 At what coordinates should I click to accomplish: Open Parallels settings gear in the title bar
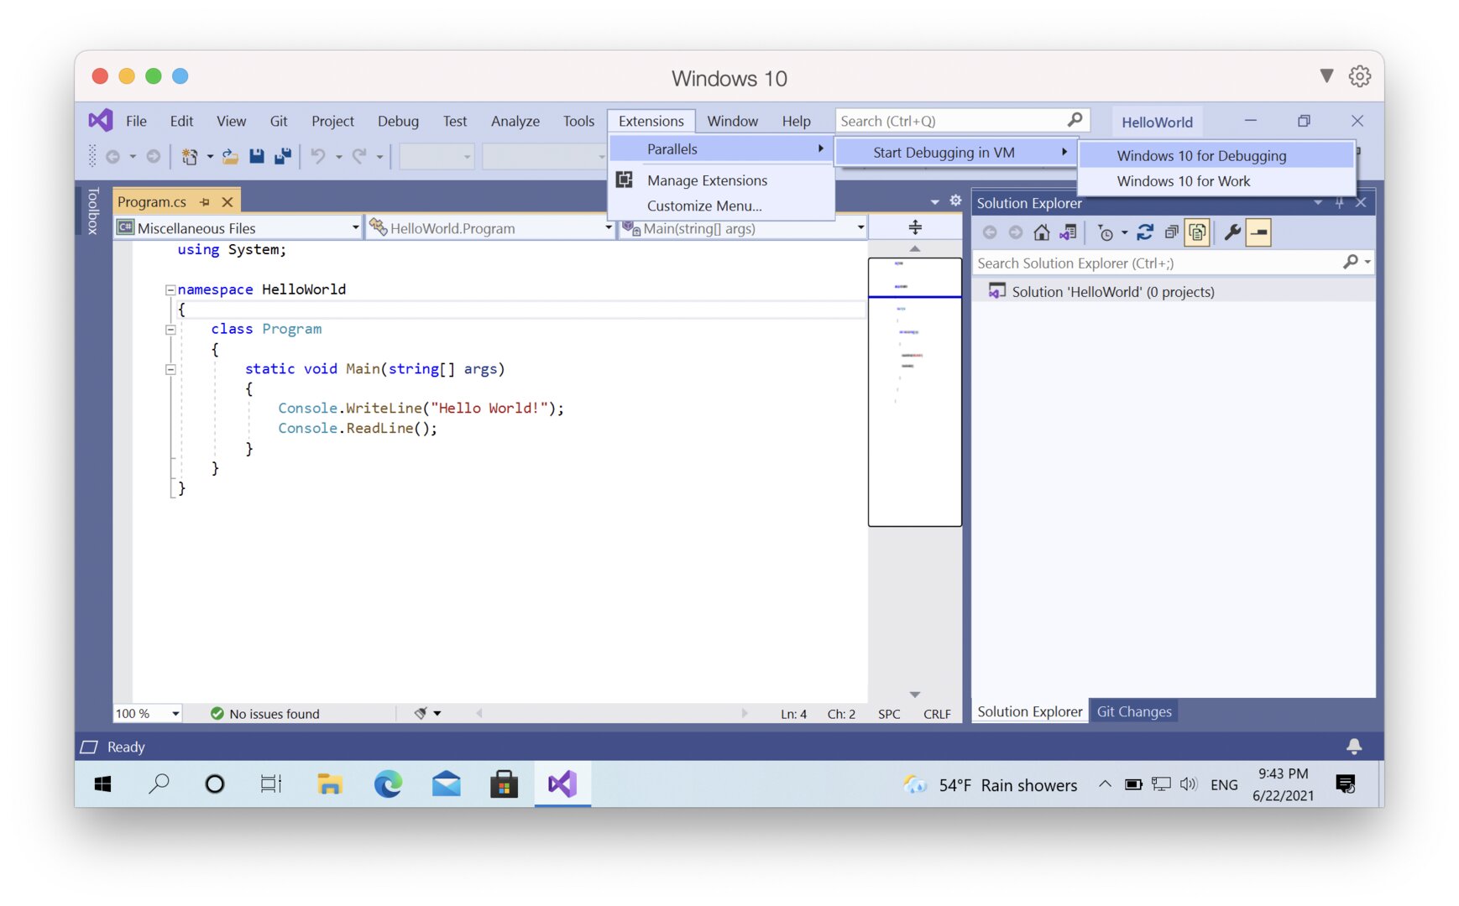pos(1360,76)
